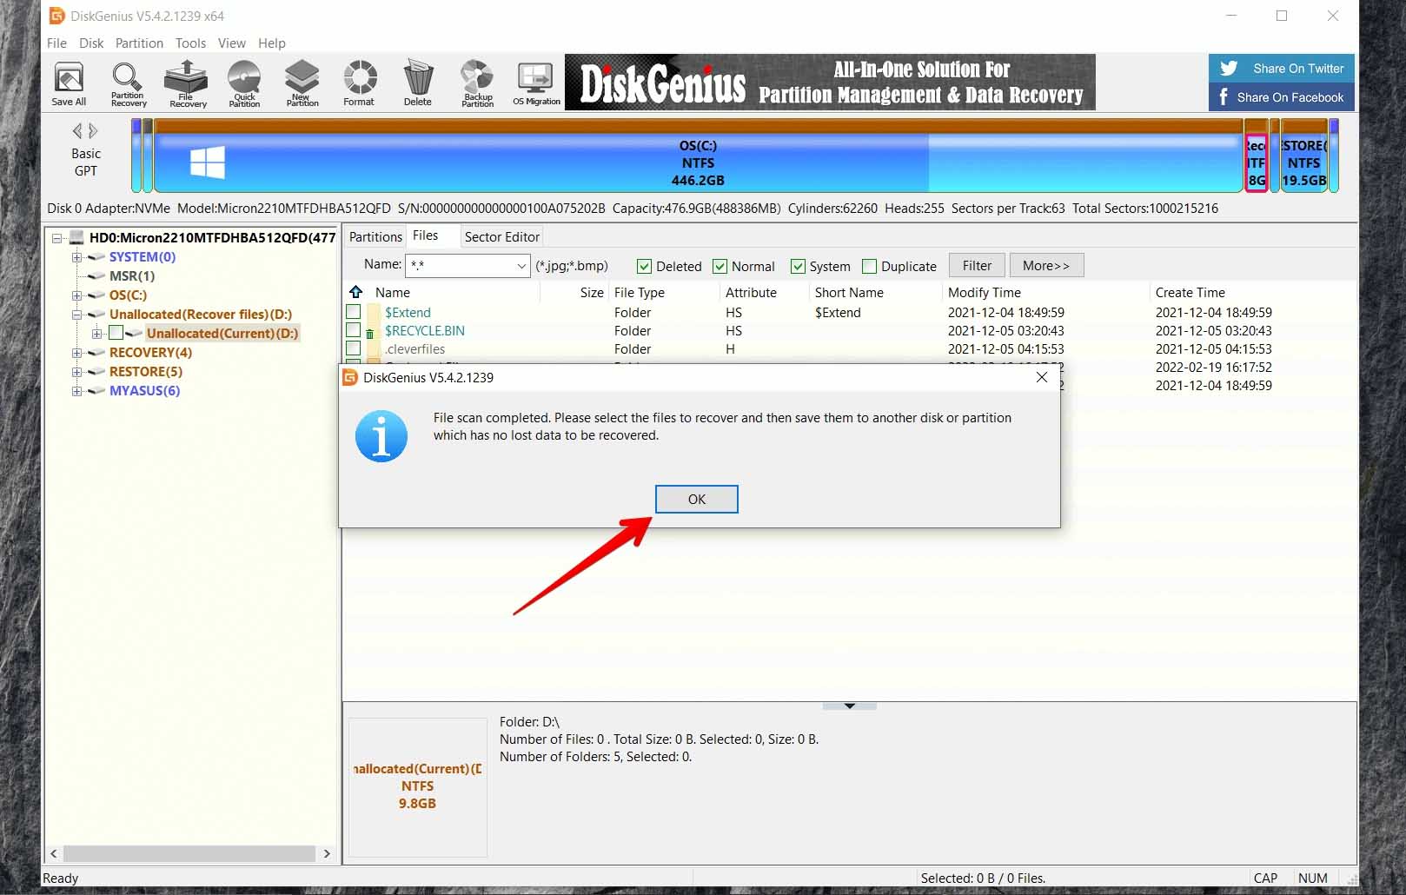The width and height of the screenshot is (1406, 895).
Task: Collapse the bottom info panel arrow
Action: click(849, 706)
